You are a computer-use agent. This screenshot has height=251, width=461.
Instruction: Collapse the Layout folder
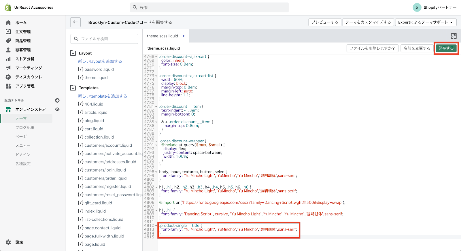coord(73,53)
